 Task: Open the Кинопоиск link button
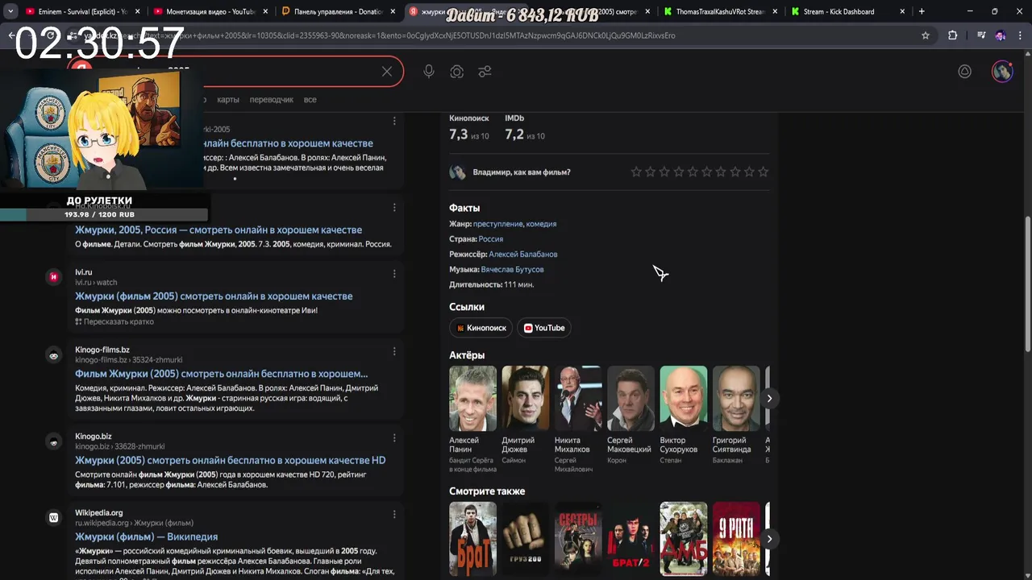coord(481,328)
